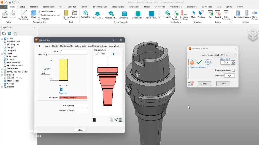This screenshot has width=259, height=145.
Task: Choose the Constant Z finishing strategy
Action: (x=124, y=15)
